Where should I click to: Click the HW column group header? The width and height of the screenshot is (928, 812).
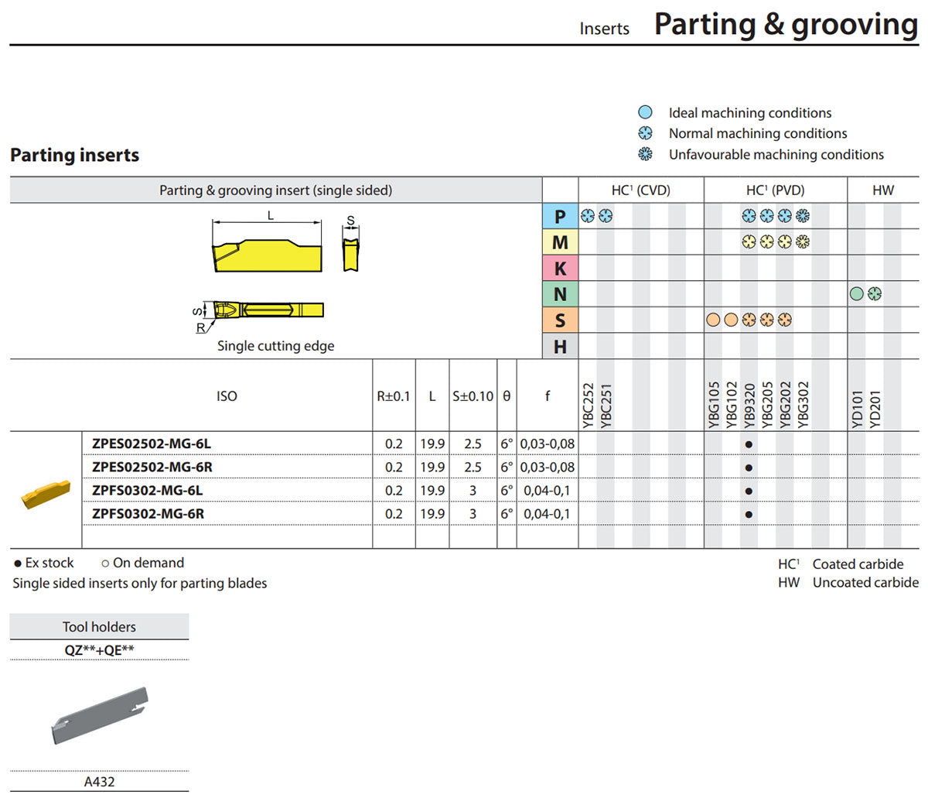click(883, 190)
